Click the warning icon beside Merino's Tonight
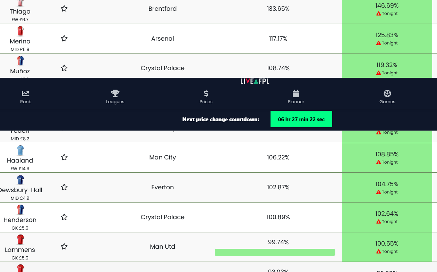Screen dimensions: 437x272 [379, 43]
